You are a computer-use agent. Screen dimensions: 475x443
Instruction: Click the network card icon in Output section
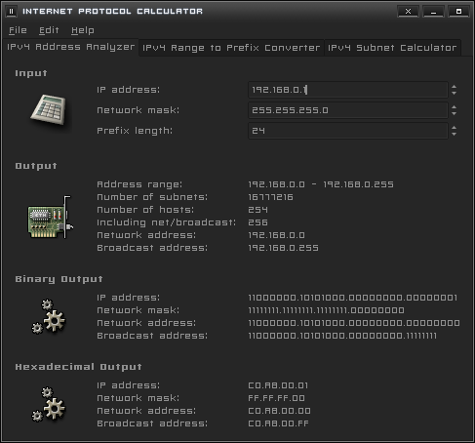[51, 217]
